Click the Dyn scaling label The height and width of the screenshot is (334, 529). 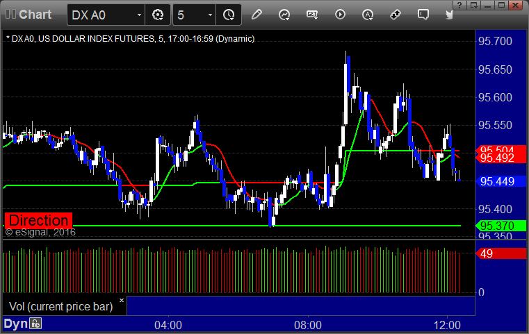tap(15, 324)
